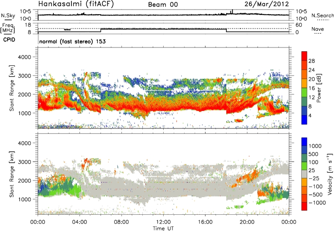Click inside the velocity range-time plot
This screenshot has width=334, height=231.
pyautogui.click(x=163, y=174)
